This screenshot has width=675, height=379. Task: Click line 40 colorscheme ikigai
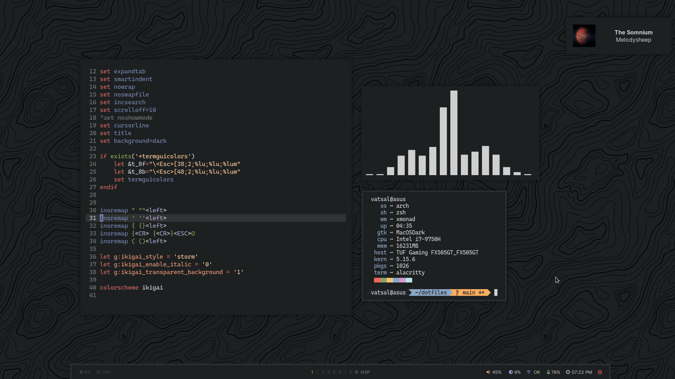click(x=131, y=287)
